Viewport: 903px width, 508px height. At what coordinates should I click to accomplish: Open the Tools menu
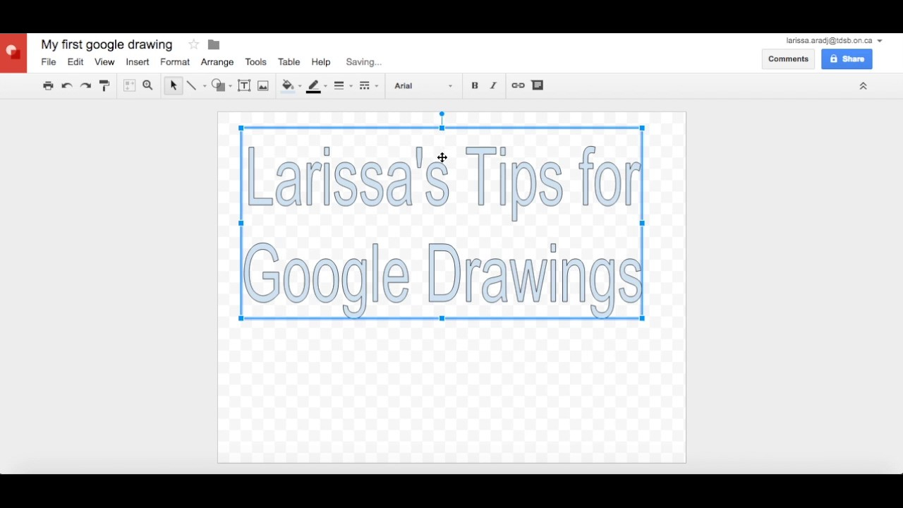tap(255, 62)
